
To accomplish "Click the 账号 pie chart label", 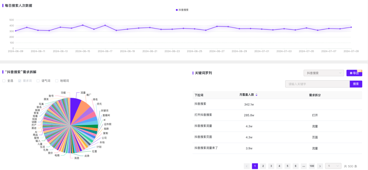I will tap(51, 96).
